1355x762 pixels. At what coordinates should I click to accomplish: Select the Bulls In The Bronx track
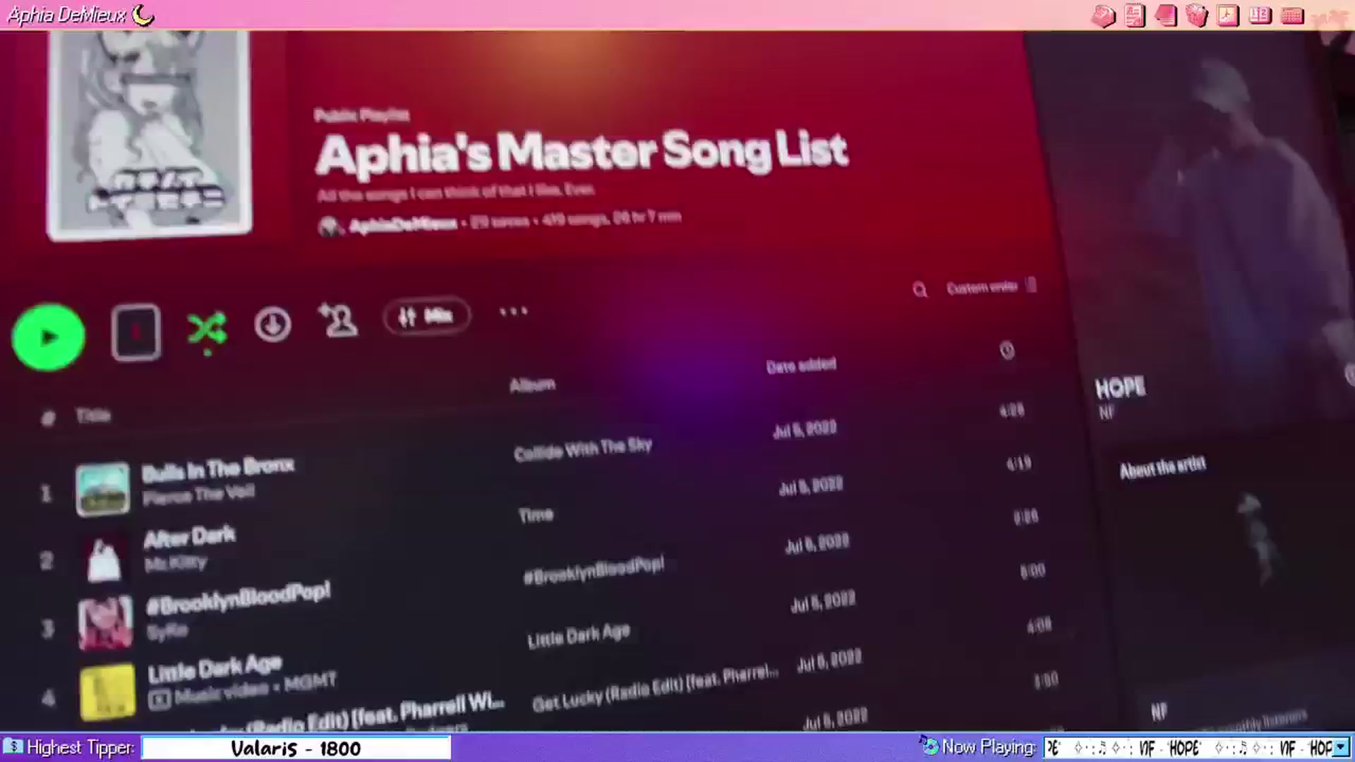pyautogui.click(x=218, y=468)
